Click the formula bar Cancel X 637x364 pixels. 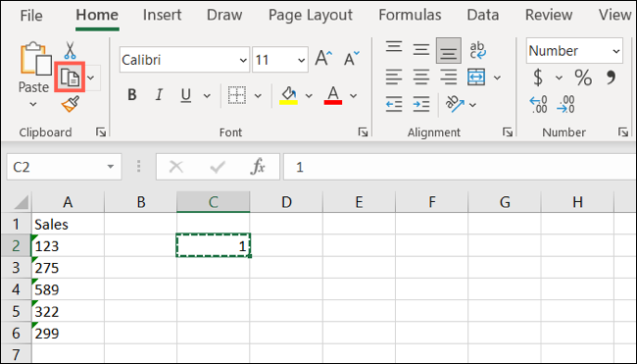(176, 167)
